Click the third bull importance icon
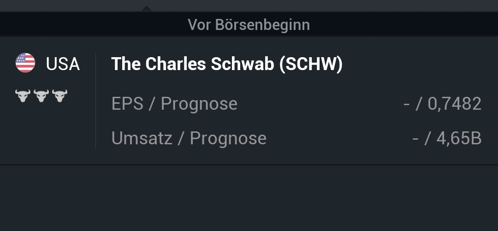Image resolution: width=498 pixels, height=231 pixels. point(59,96)
